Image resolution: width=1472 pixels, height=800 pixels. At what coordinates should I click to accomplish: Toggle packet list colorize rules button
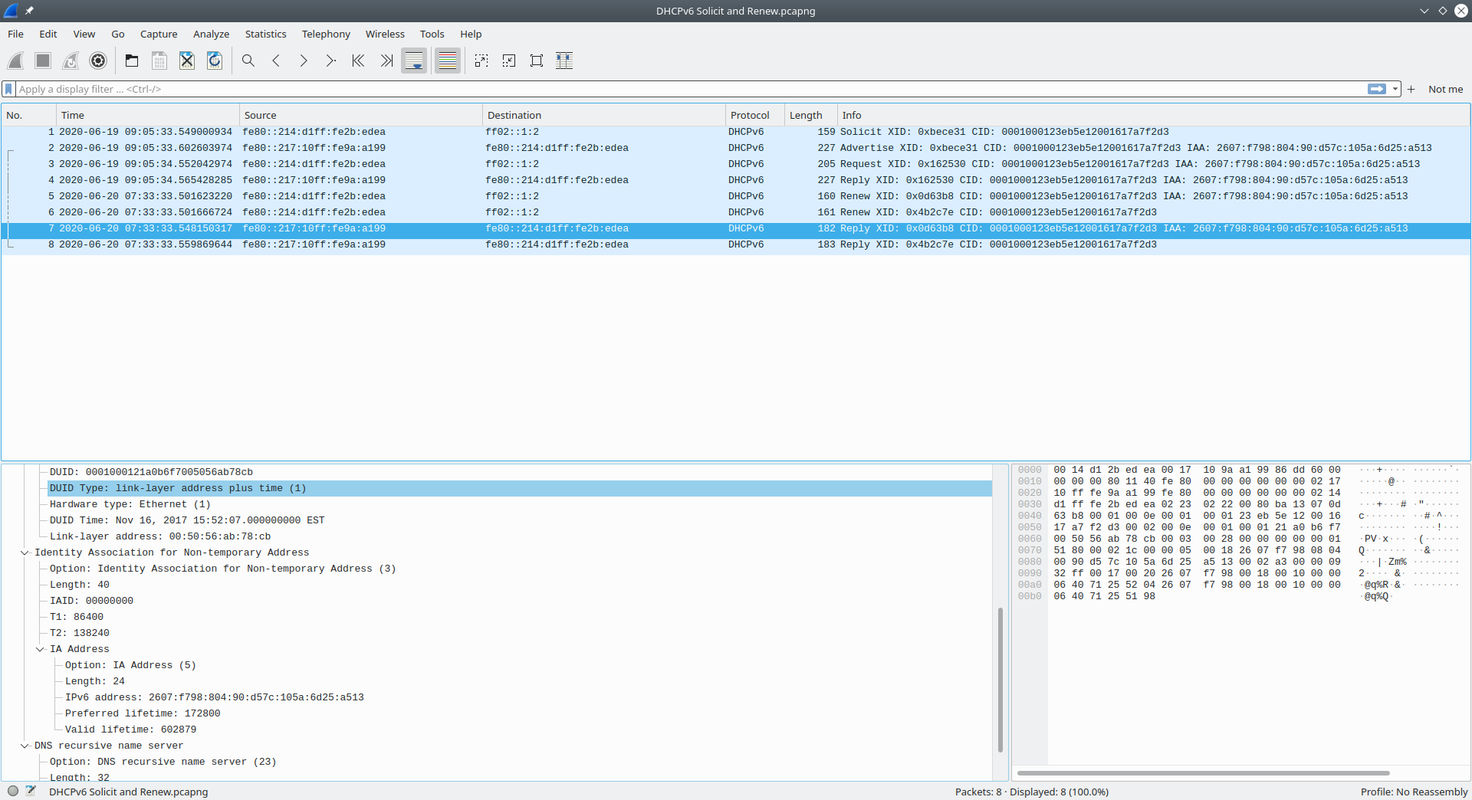click(448, 61)
